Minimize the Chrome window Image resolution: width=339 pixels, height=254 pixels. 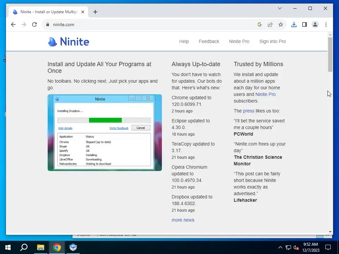coord(295,8)
